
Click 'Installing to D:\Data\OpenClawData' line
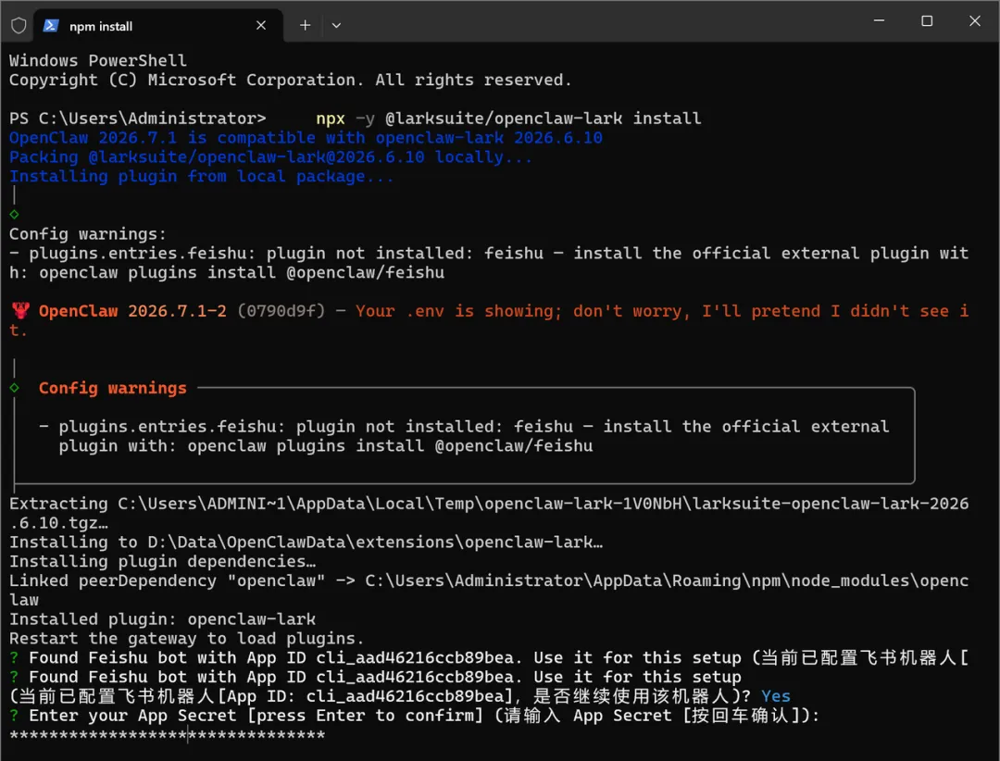click(x=306, y=543)
